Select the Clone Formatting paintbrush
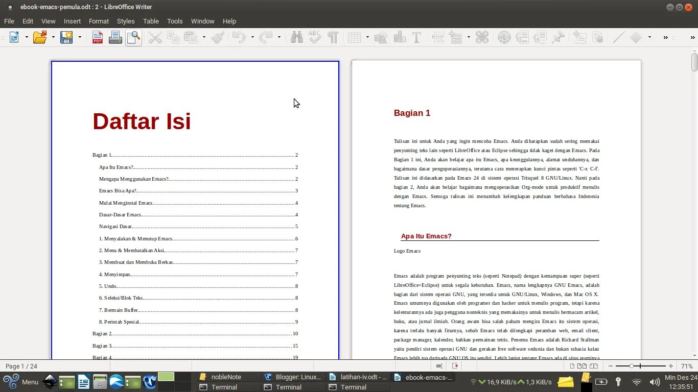The width and height of the screenshot is (698, 392). pos(218,37)
